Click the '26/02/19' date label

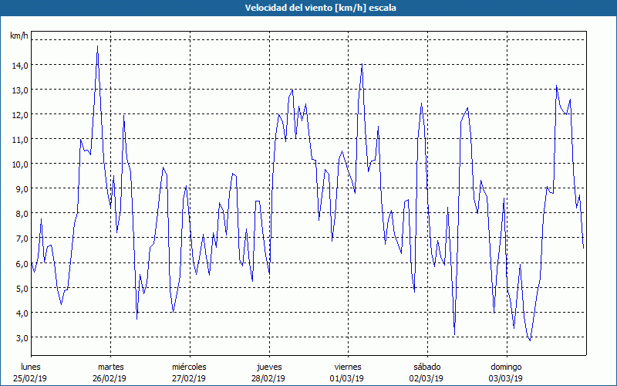110,378
